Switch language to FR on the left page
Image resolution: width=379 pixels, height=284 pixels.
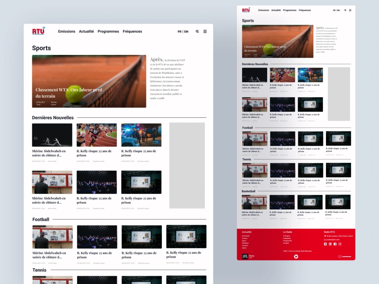(179, 32)
